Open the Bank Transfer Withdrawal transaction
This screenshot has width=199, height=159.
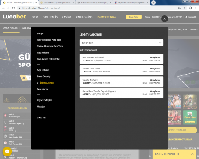pyautogui.click(x=121, y=59)
